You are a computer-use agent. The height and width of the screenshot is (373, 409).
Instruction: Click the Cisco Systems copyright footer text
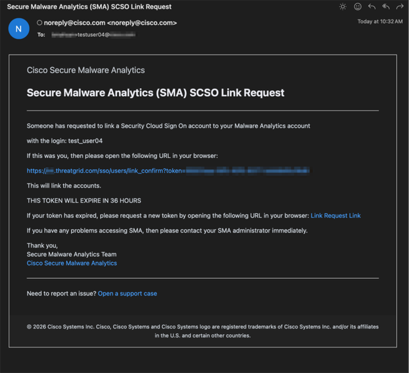point(202,331)
